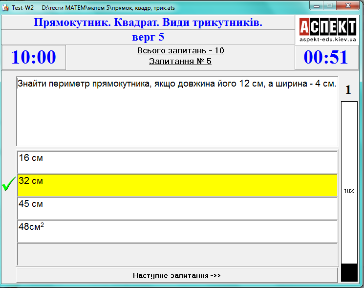Go to next question with Наступне запитання

coord(177,275)
